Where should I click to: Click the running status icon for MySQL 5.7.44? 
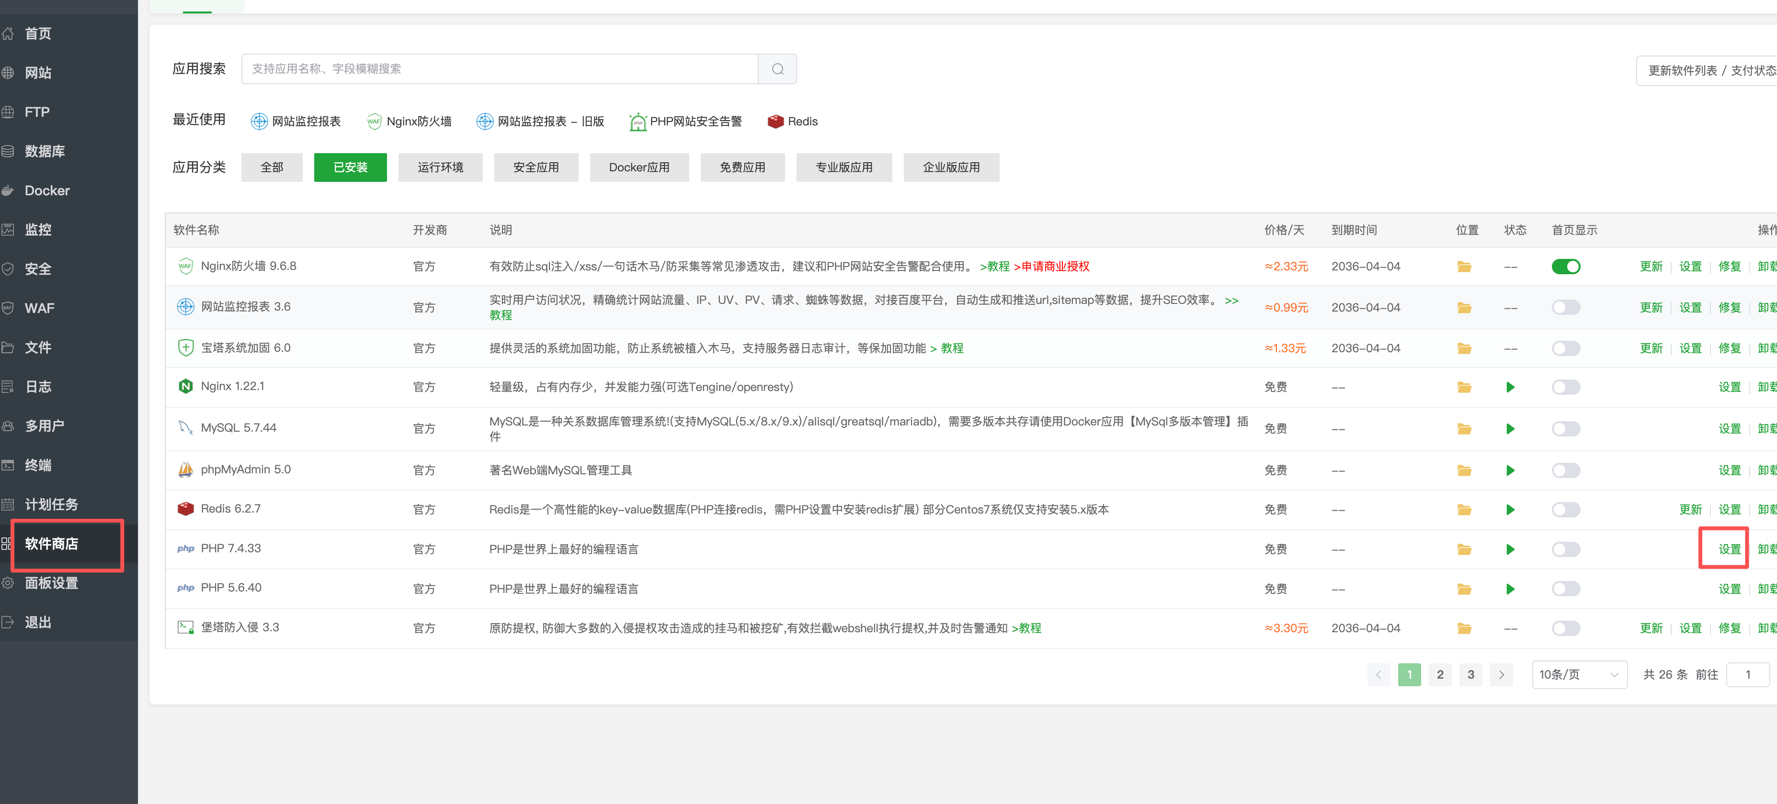1510,429
